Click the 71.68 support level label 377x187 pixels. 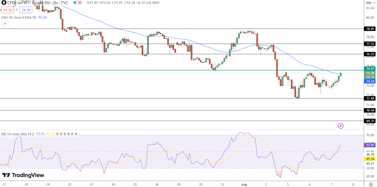[x=370, y=98]
